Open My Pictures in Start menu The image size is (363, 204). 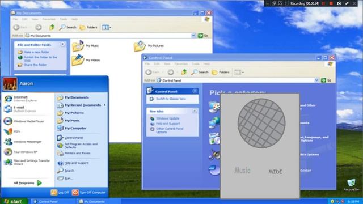(70, 113)
